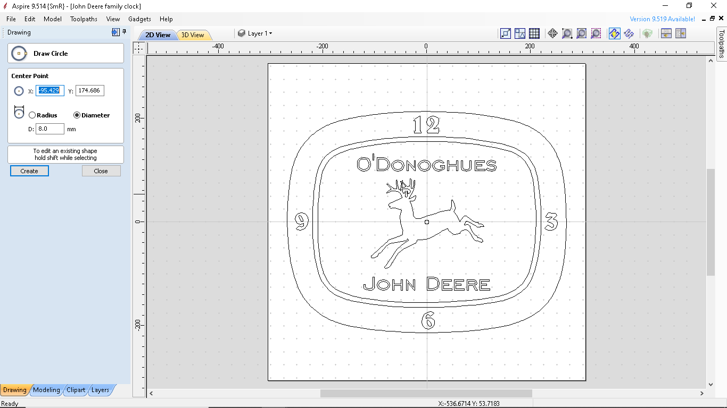Click the ruler origin crosshair corner box
Image resolution: width=727 pixels, height=408 pixels.
point(139,48)
